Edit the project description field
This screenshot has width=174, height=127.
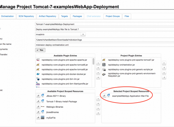[104, 29]
